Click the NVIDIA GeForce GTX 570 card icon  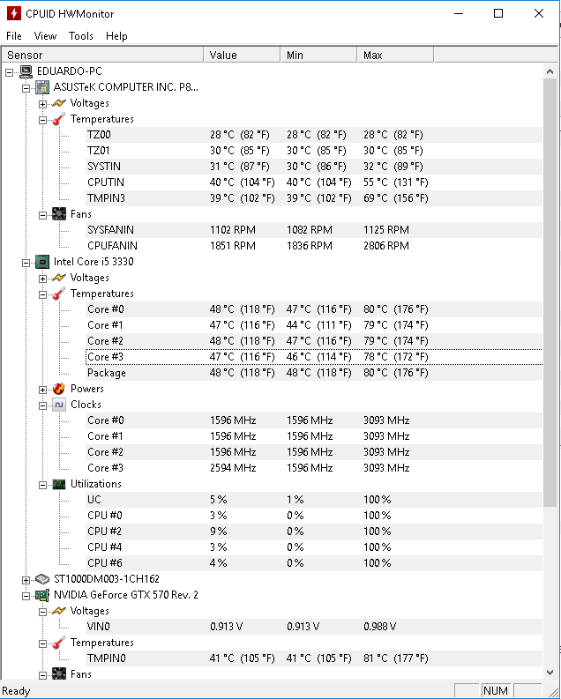tap(42, 595)
